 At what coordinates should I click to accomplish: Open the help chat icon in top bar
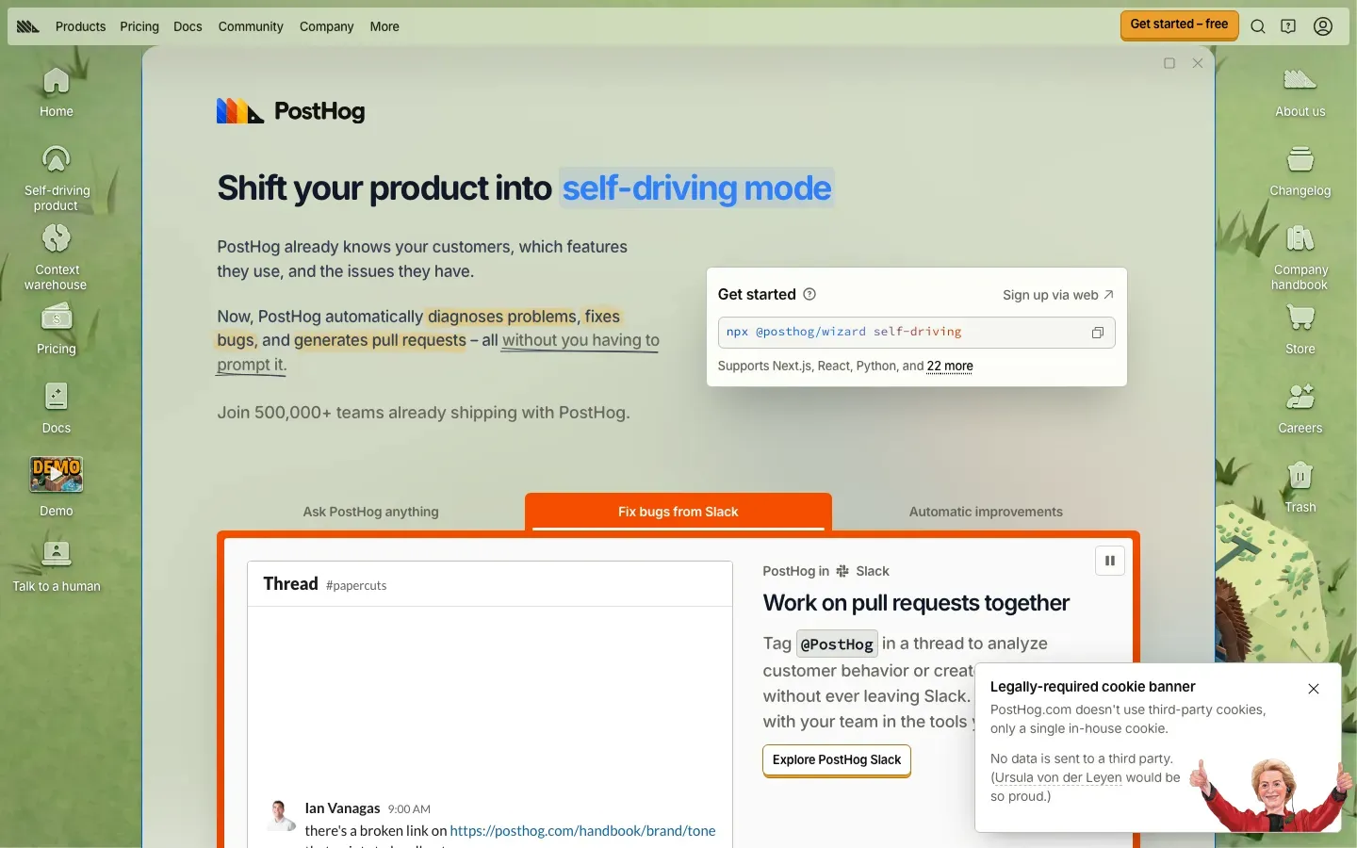[x=1288, y=26]
